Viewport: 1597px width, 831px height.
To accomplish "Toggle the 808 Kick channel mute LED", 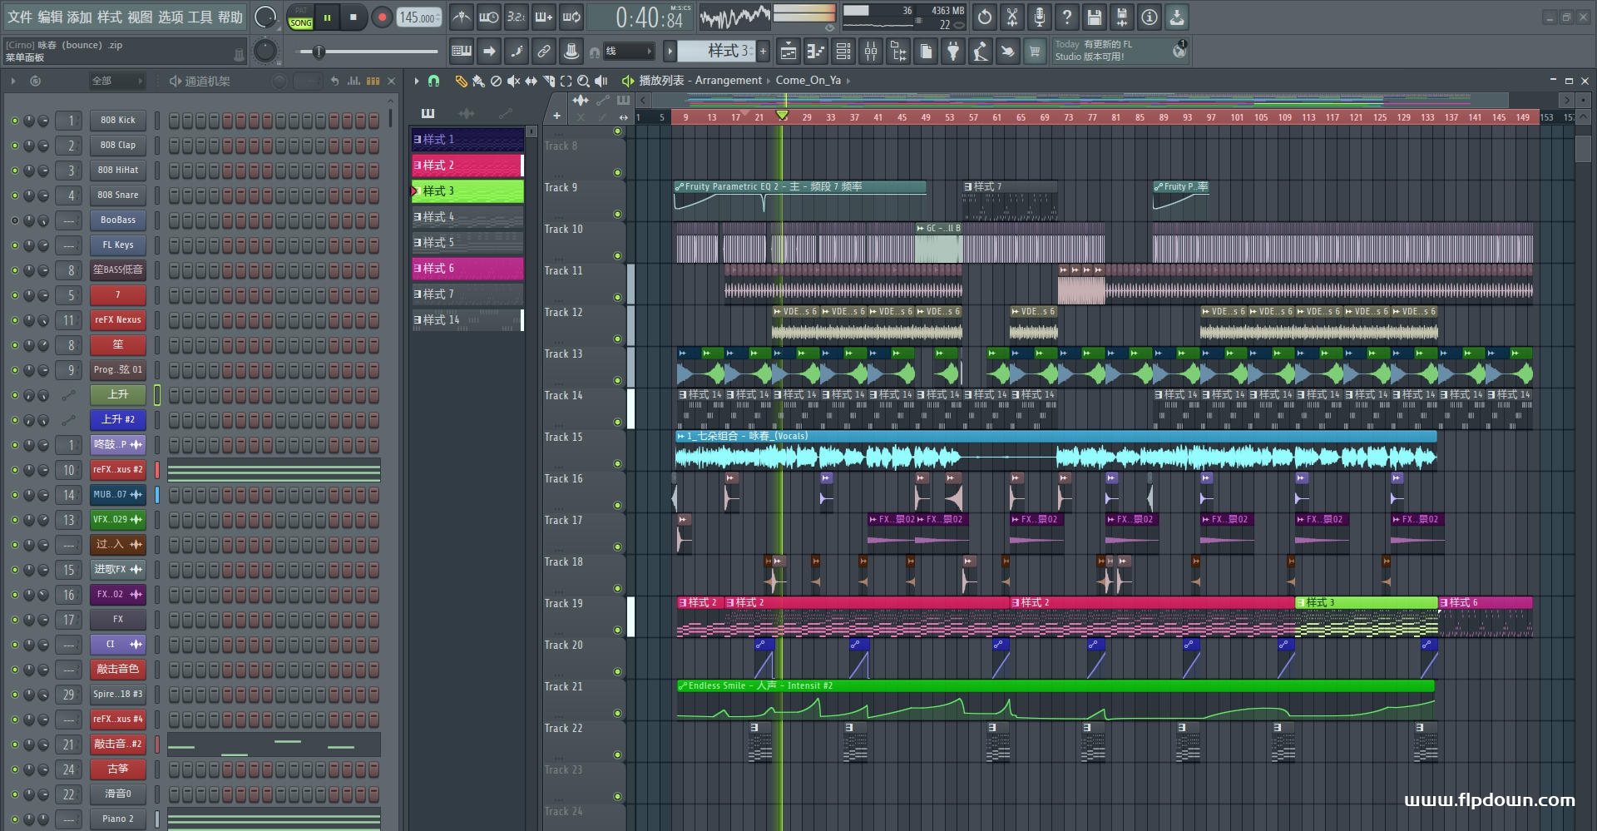I will coord(14,121).
